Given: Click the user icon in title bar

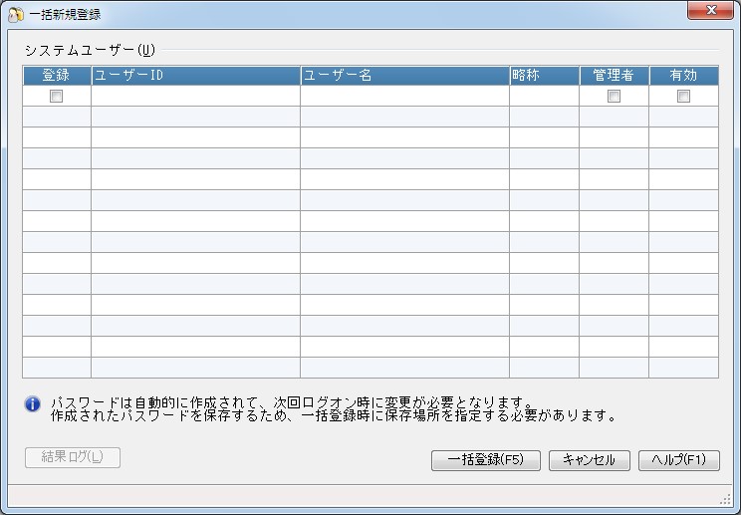Looking at the screenshot, I should pos(16,15).
